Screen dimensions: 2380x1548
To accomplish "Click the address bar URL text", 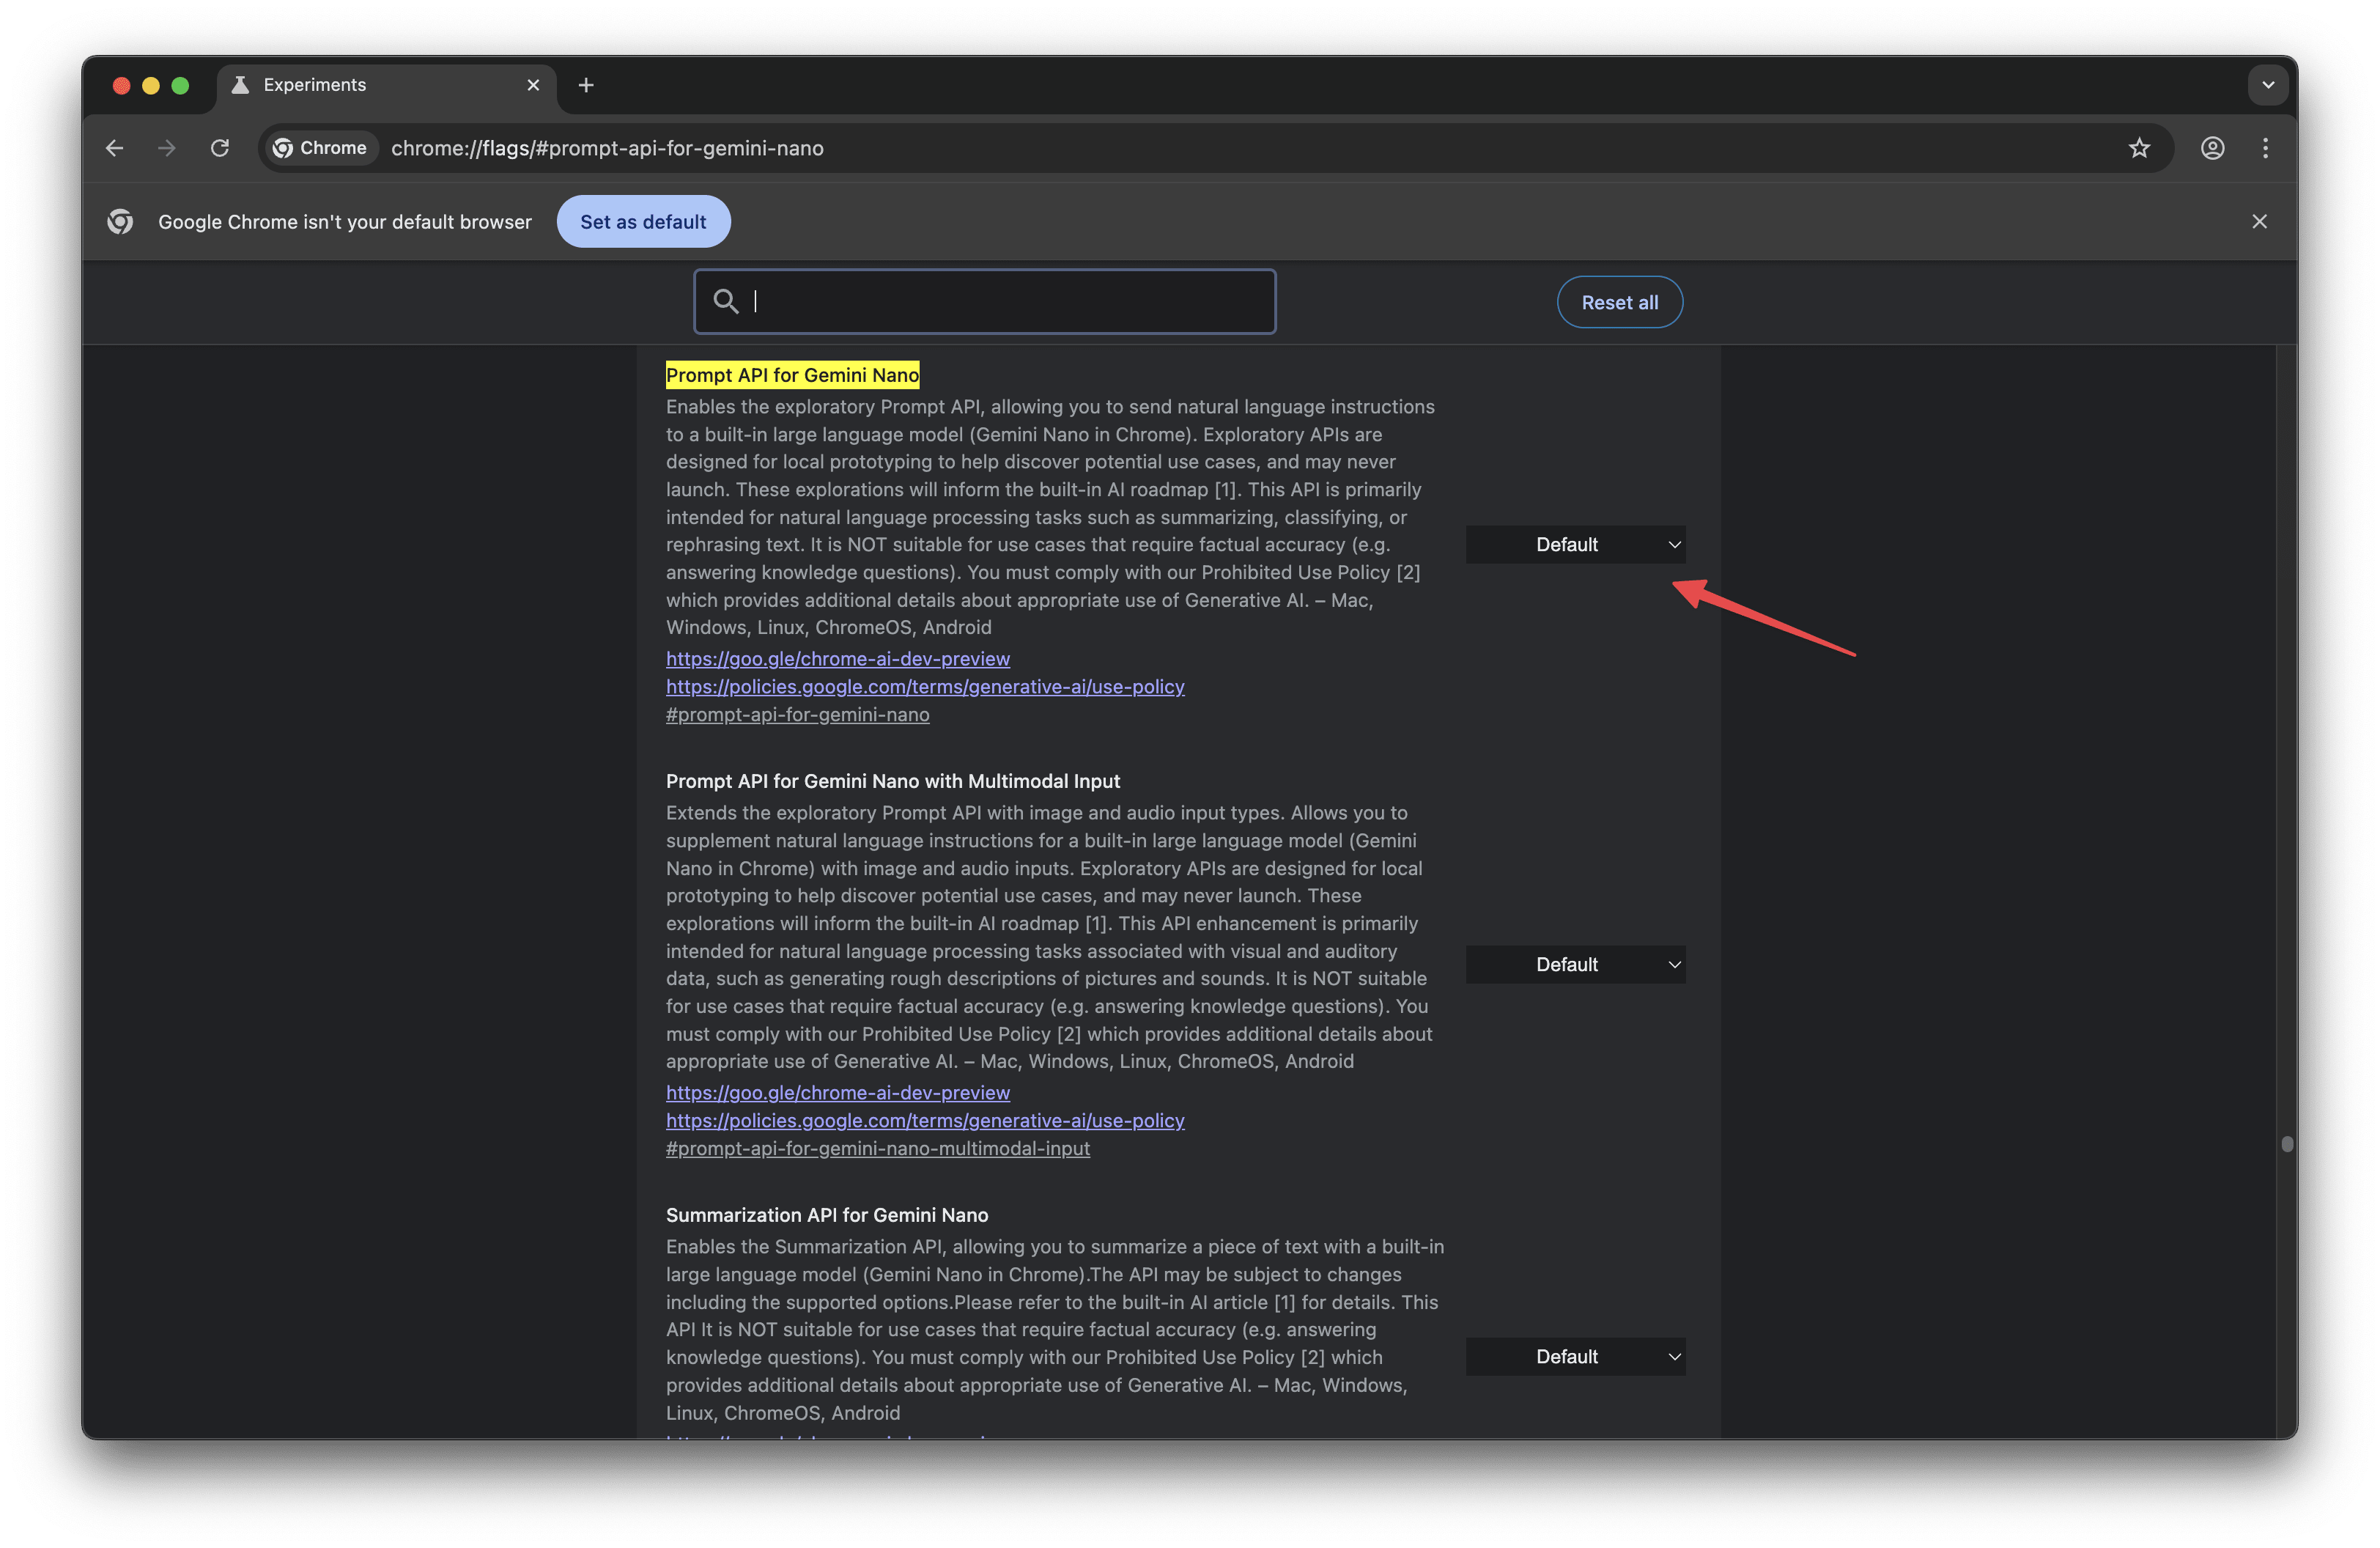I will coord(607,148).
